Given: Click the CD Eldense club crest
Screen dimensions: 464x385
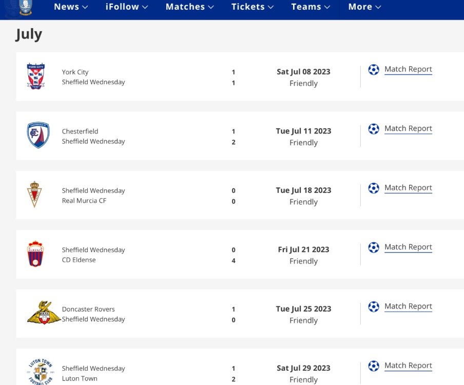Looking at the screenshot, I should 35,254.
